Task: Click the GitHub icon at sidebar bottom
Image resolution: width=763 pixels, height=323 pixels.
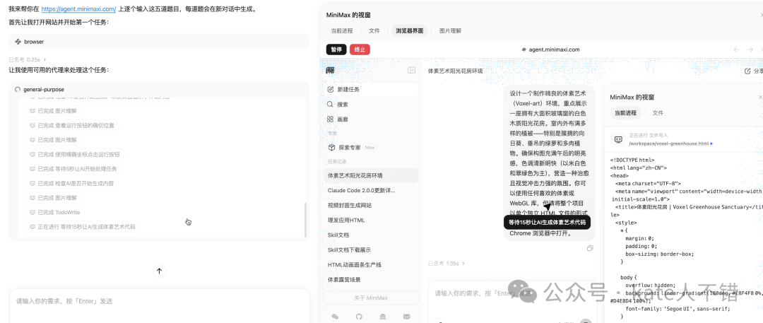Action: [358, 317]
